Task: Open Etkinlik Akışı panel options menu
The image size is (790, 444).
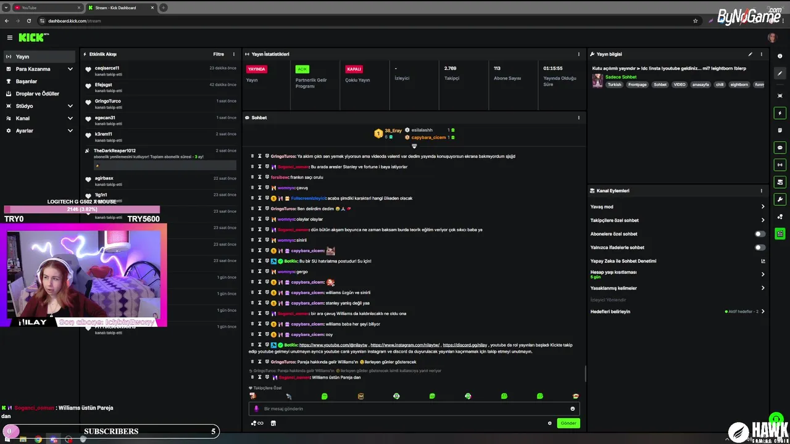Action: click(233, 54)
